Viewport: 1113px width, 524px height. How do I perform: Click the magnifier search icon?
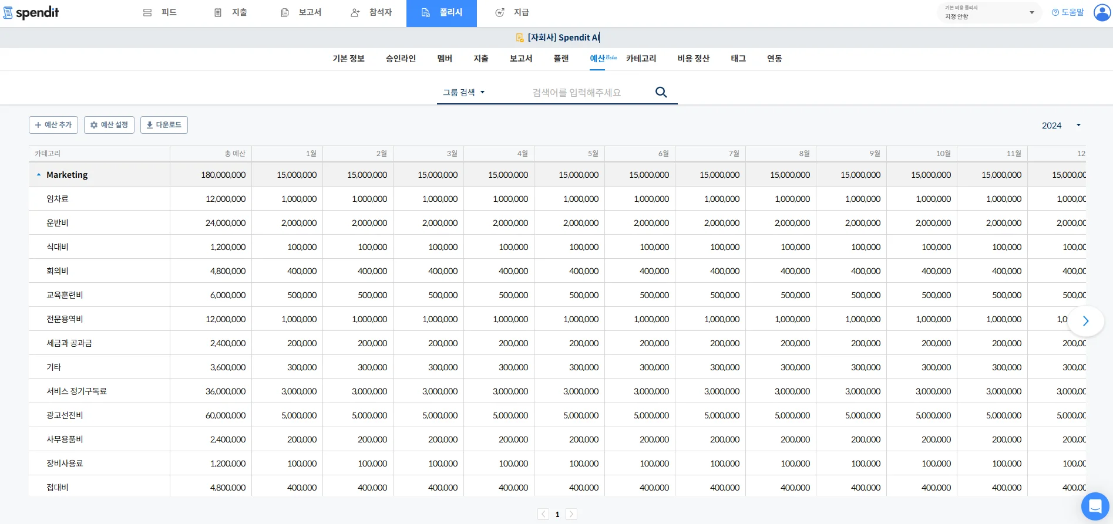click(x=661, y=92)
